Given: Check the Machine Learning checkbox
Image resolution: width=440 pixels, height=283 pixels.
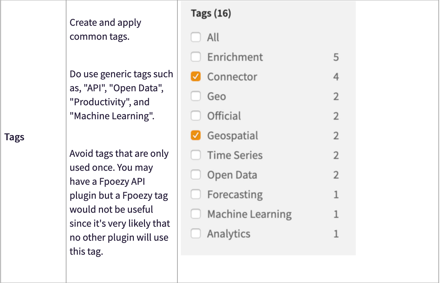Looking at the screenshot, I should click(196, 214).
